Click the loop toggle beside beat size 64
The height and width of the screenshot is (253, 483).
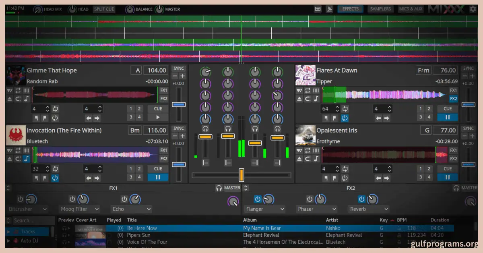[x=345, y=109]
